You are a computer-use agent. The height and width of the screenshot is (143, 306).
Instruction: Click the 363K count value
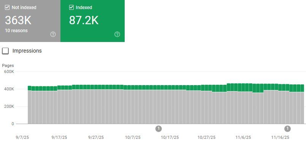pyautogui.click(x=18, y=20)
